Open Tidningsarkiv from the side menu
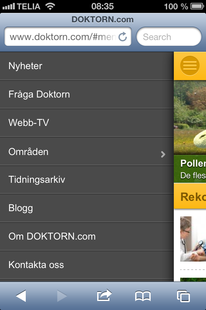Viewport: 206px width, 310px height. pos(37,180)
